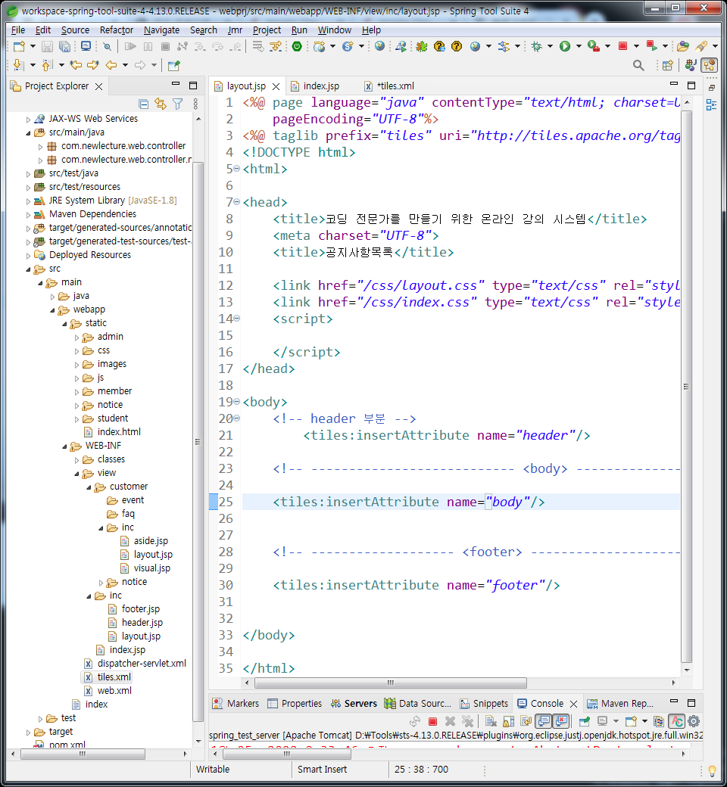Screen dimensions: 727x787
Task: Open the Run button dropdown arrow
Action: (579, 47)
